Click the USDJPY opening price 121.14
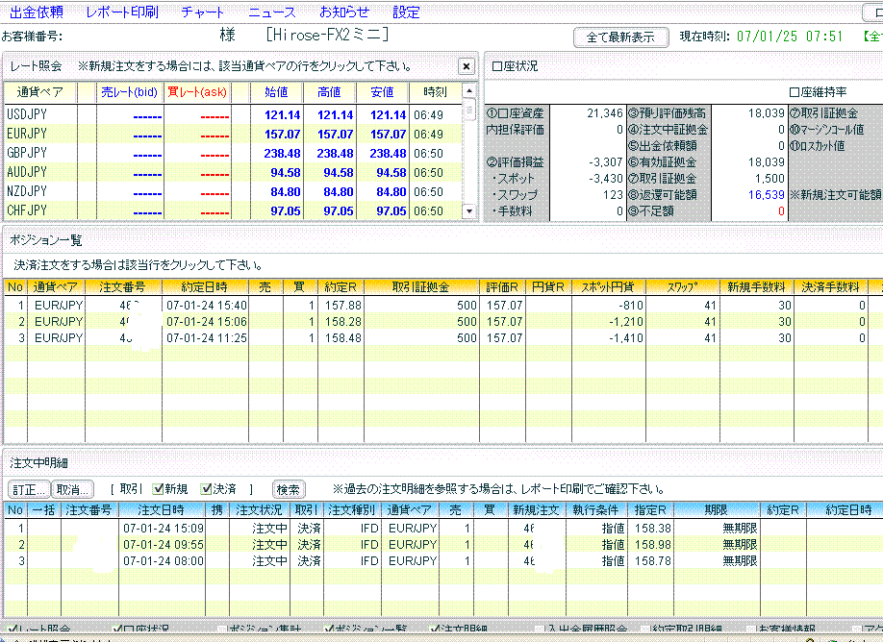 (282, 114)
